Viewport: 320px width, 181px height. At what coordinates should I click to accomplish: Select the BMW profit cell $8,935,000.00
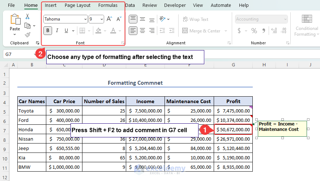(x=233, y=167)
